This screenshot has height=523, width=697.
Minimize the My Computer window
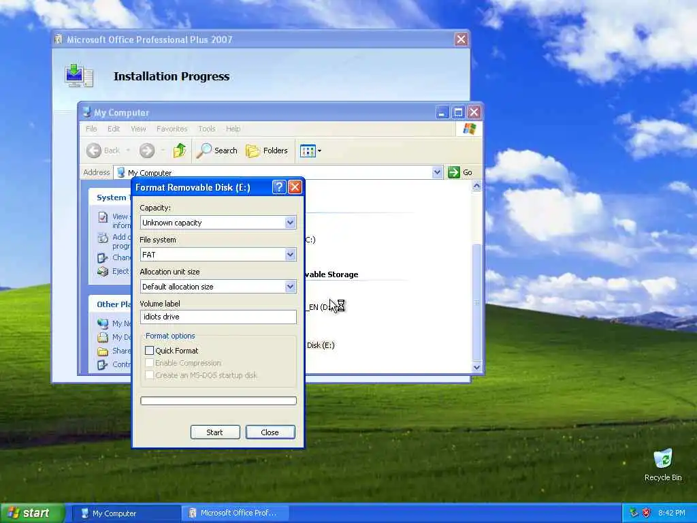click(x=442, y=112)
